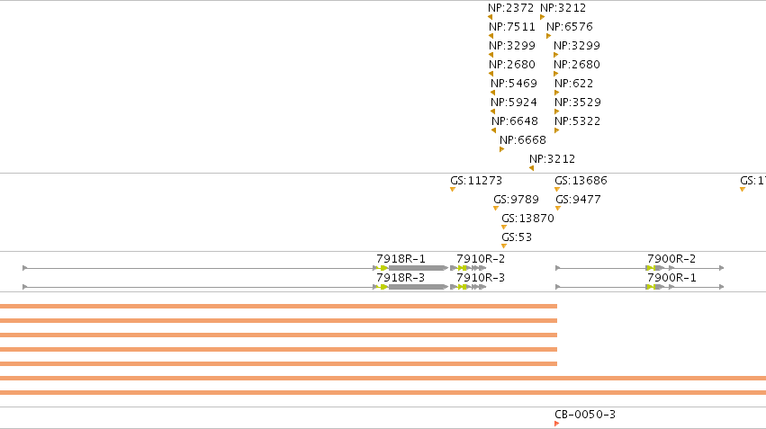Screen dimensions: 766x429
Task: Open details for NP:6668
Action: pos(523,140)
